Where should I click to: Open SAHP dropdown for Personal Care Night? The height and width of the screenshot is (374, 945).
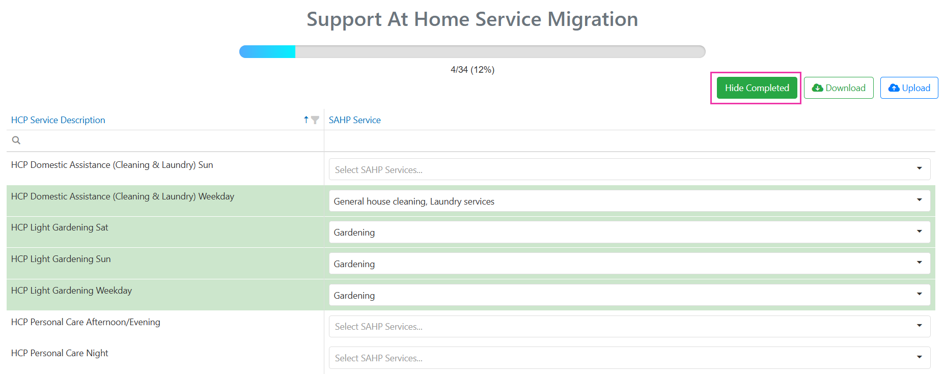[x=629, y=358]
